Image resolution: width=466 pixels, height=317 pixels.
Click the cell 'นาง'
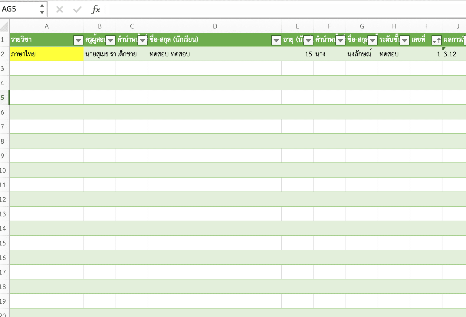330,54
